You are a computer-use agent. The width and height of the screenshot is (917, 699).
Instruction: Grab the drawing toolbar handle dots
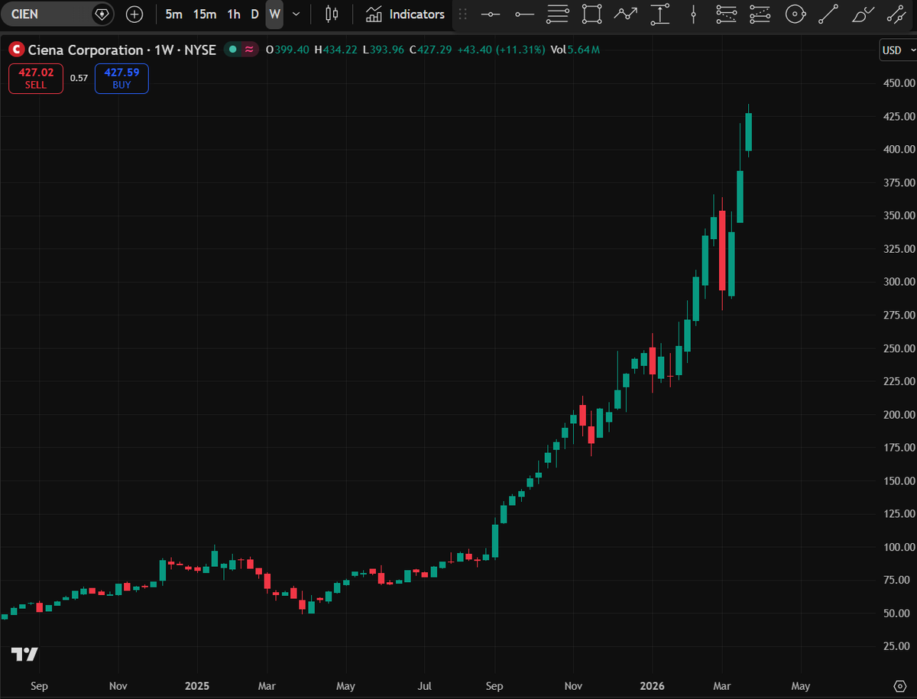462,14
